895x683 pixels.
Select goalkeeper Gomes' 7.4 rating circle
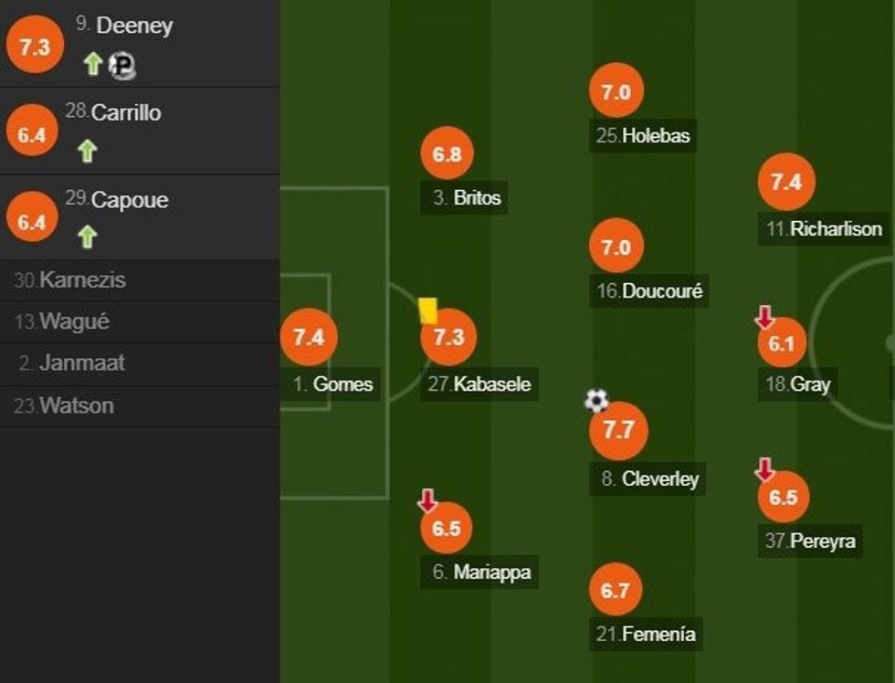tap(309, 338)
